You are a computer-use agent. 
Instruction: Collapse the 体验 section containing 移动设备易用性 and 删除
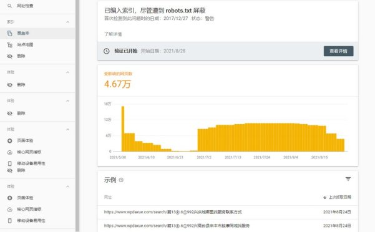click(68, 129)
